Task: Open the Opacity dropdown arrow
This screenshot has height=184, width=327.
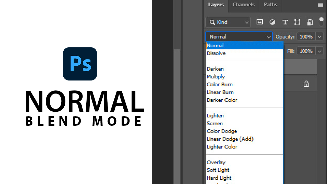Action: 320,36
